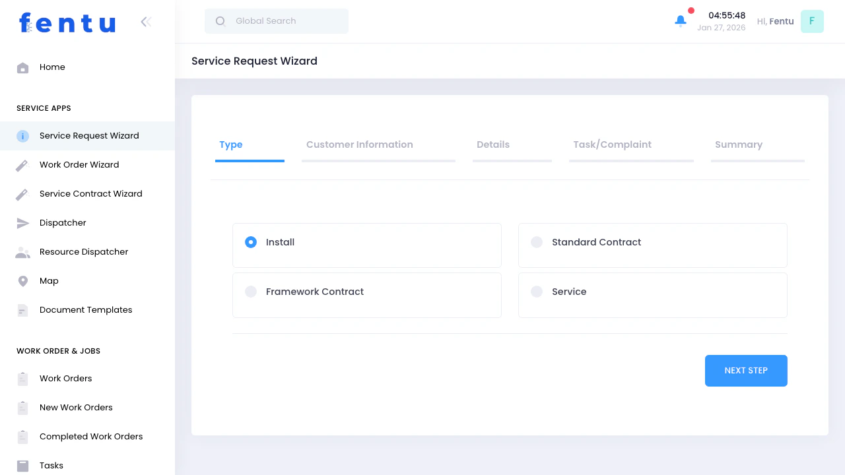Image resolution: width=845 pixels, height=475 pixels.
Task: Open the Service Contract Wizard
Action: (91, 193)
